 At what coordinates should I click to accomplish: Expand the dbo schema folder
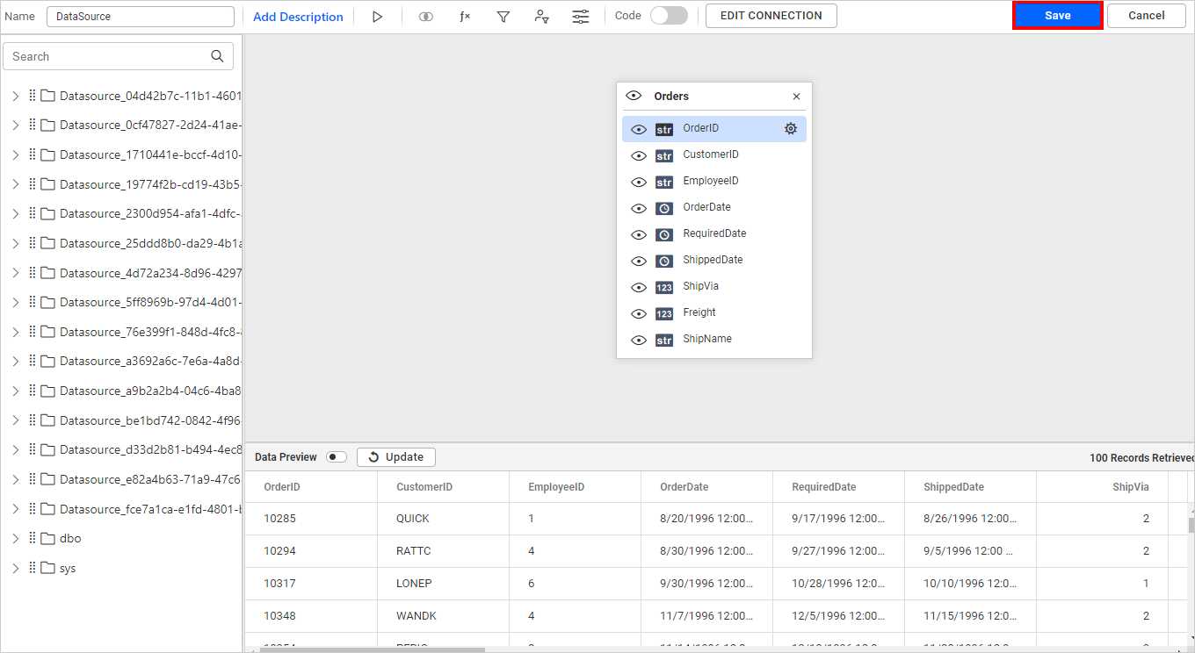tap(16, 538)
